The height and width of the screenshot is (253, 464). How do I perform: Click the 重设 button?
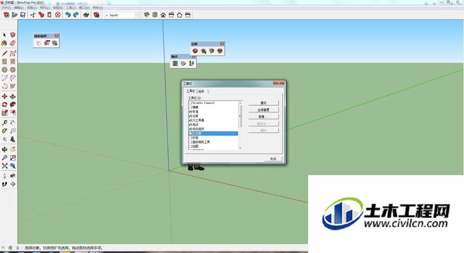pyautogui.click(x=264, y=103)
